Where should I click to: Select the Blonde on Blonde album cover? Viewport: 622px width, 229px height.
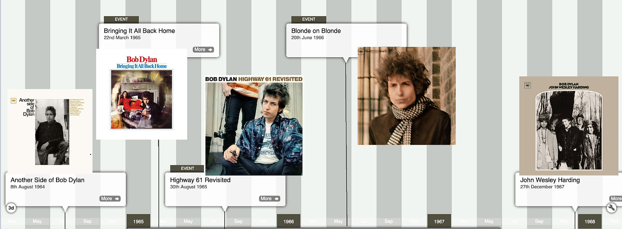coord(407,96)
